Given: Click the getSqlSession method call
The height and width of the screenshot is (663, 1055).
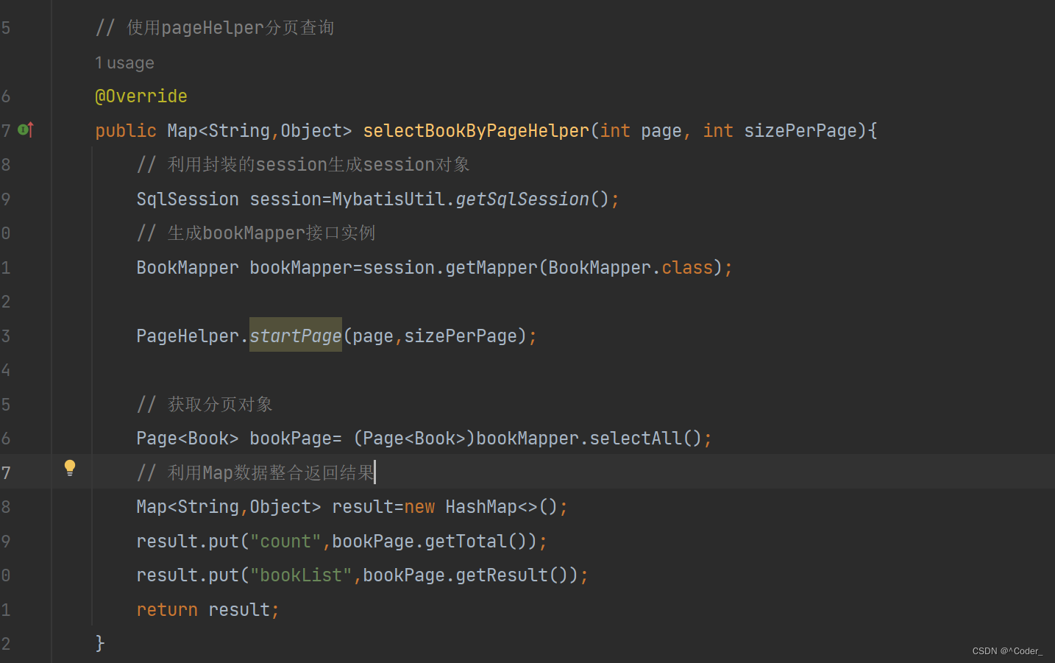Looking at the screenshot, I should (522, 199).
